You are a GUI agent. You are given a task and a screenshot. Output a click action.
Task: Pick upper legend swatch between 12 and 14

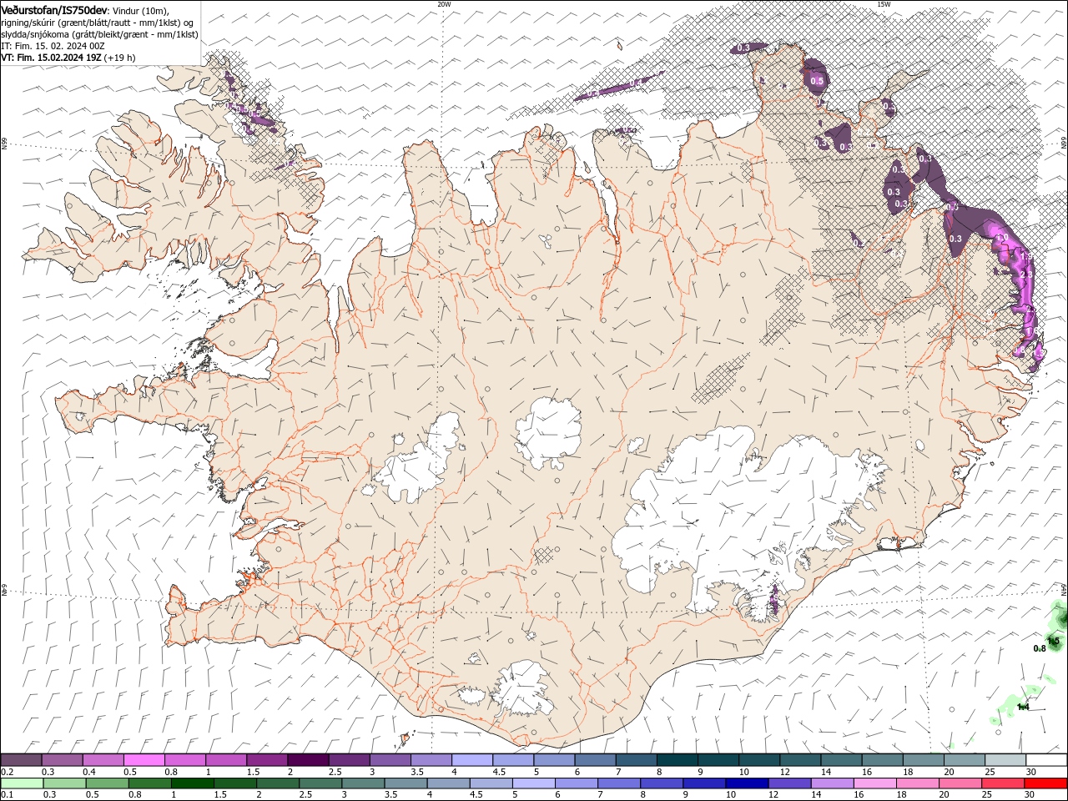point(800,760)
